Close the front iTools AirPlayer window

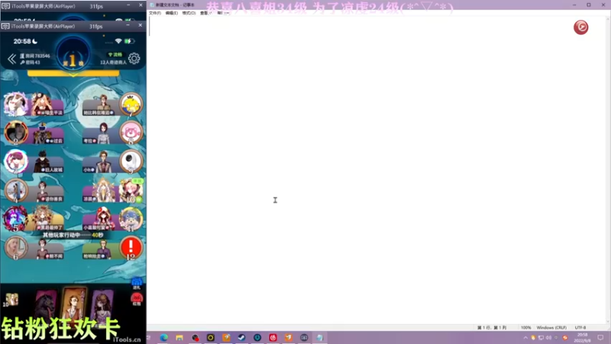[x=141, y=25]
